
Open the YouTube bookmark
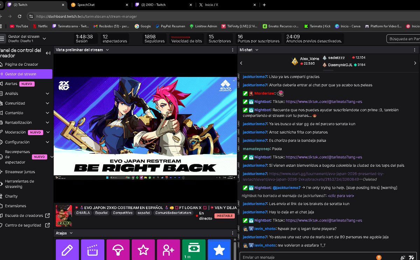click(x=19, y=26)
